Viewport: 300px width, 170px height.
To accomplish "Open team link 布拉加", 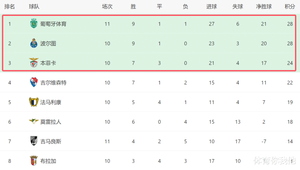I will click(x=49, y=161).
